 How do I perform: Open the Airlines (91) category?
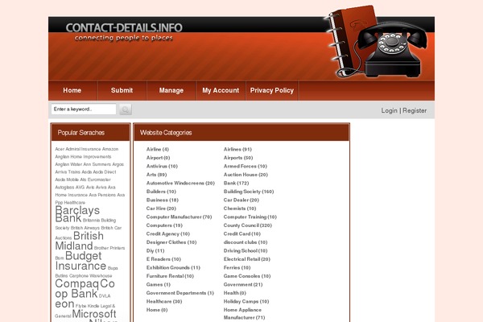237,149
